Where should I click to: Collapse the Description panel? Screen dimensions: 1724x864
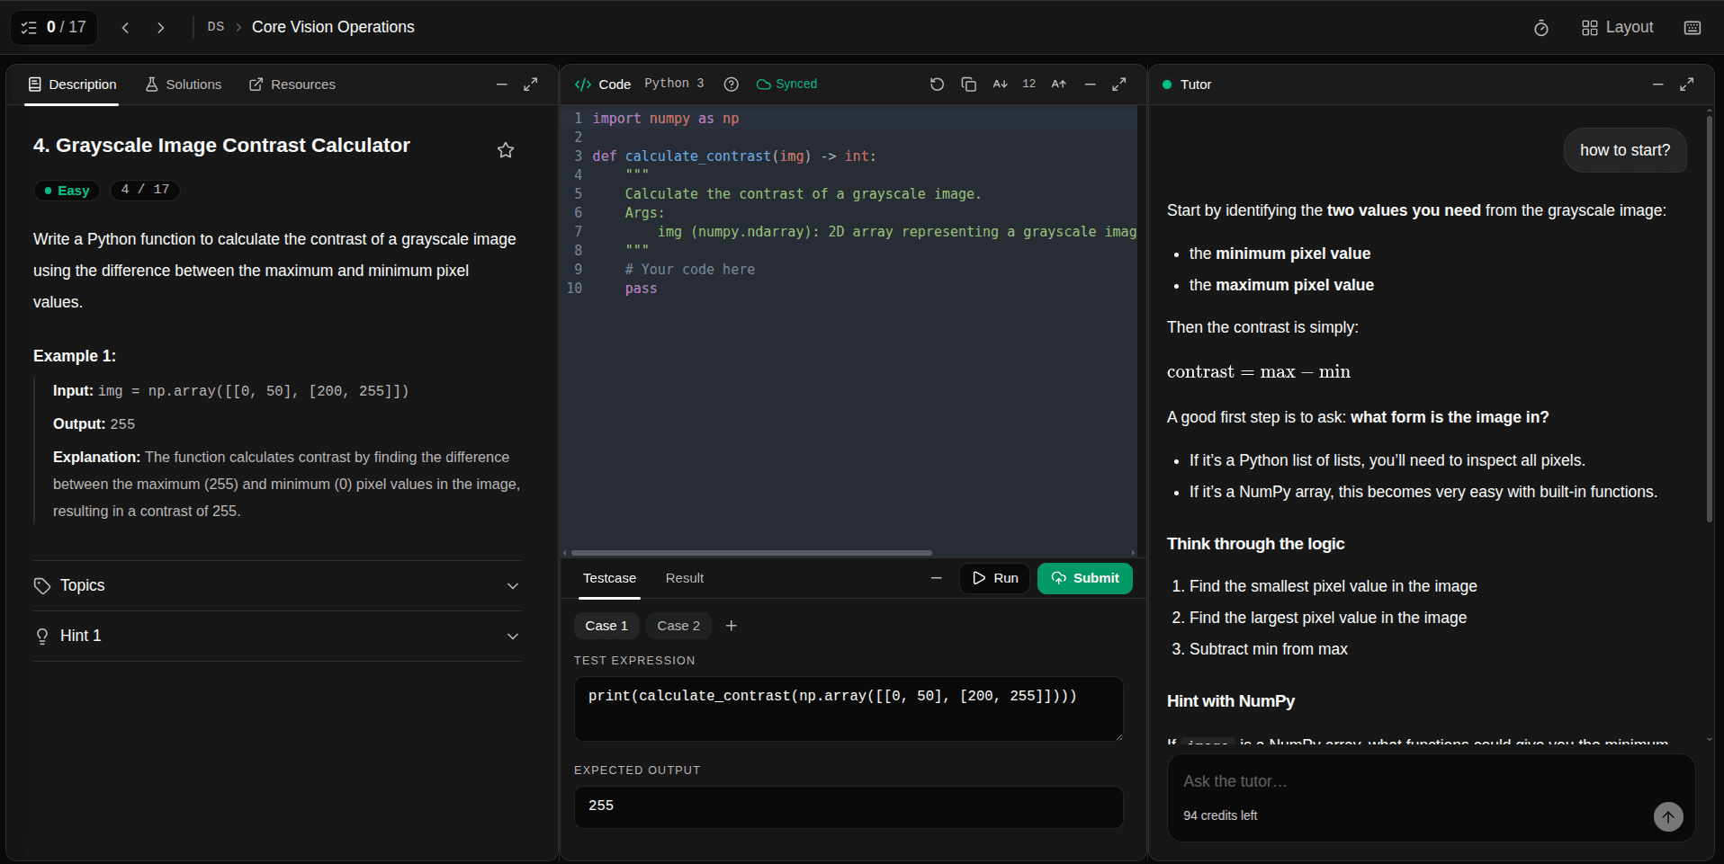pos(502,85)
